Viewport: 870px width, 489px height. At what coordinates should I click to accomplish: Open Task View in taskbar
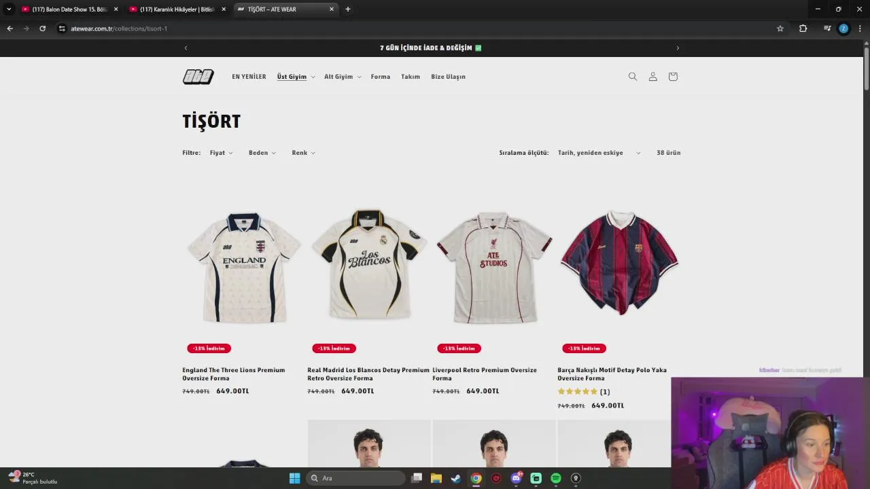(417, 478)
